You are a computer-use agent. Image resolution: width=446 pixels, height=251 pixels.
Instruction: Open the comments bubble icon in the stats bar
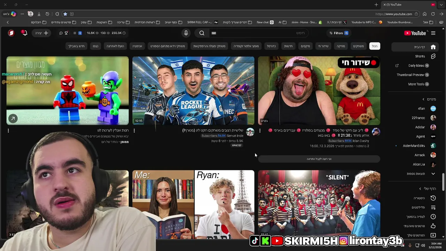(x=61, y=33)
